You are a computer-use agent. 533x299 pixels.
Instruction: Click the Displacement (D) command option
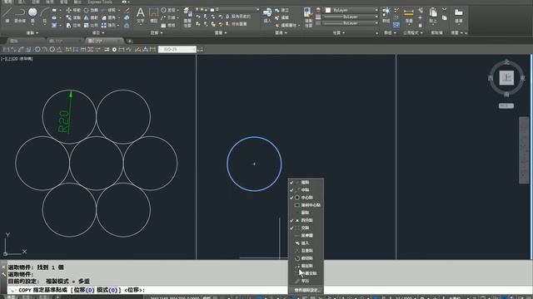coord(83,290)
